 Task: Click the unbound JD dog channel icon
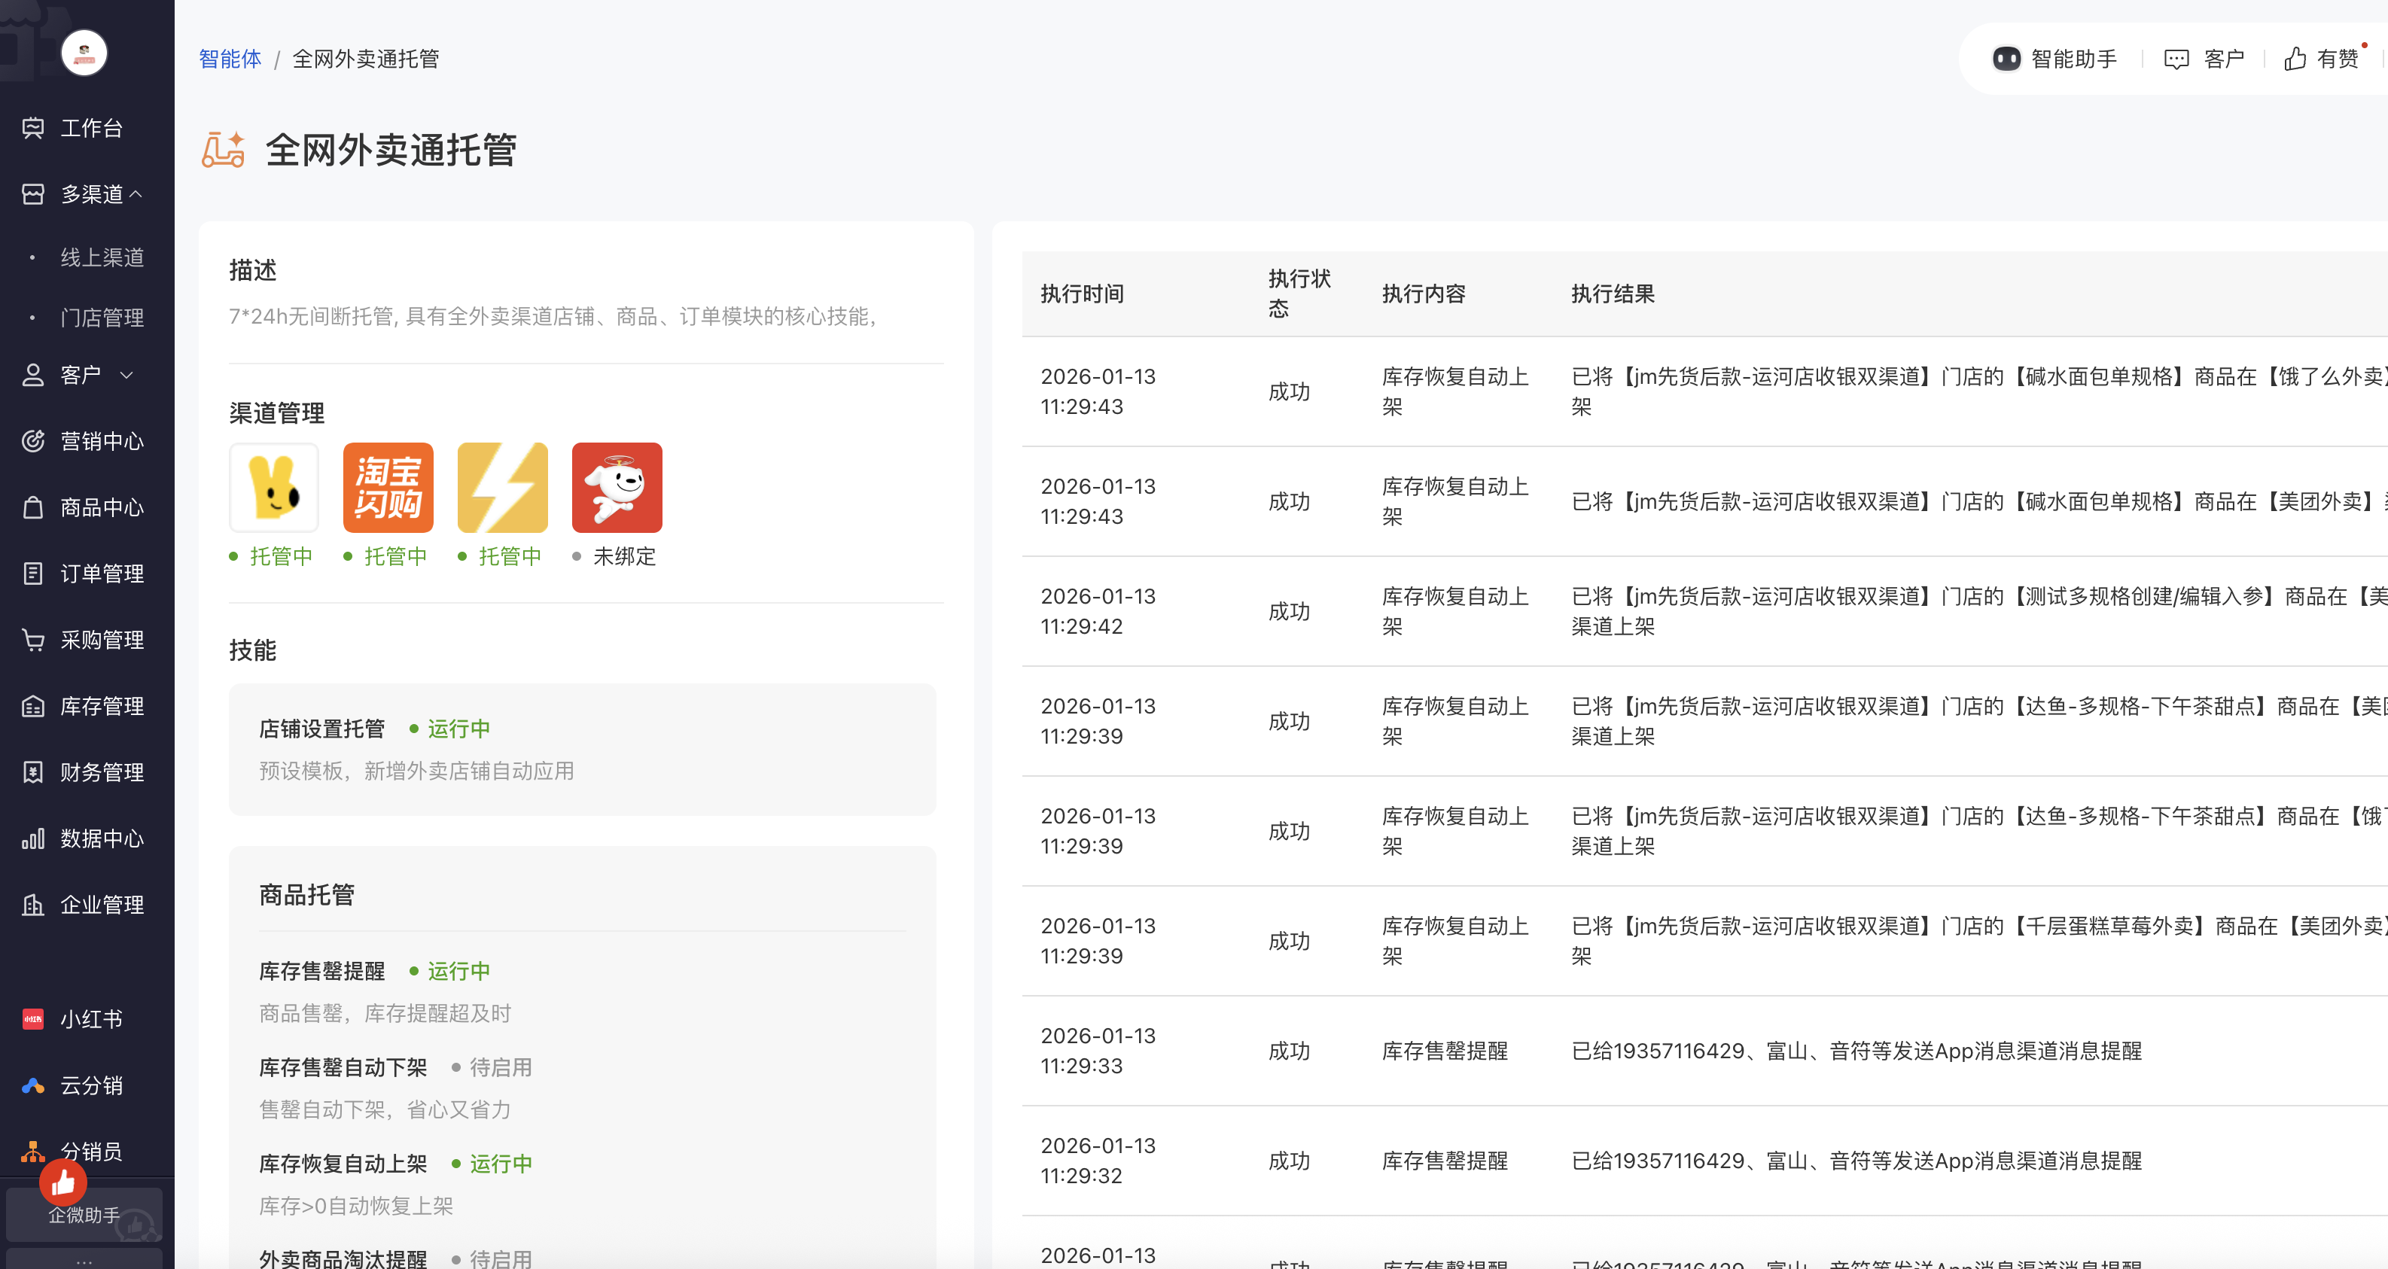coord(617,488)
